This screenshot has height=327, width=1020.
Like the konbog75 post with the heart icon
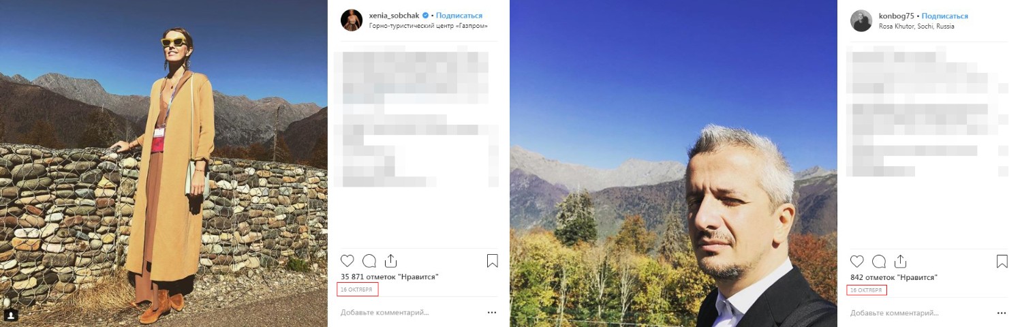click(x=857, y=261)
